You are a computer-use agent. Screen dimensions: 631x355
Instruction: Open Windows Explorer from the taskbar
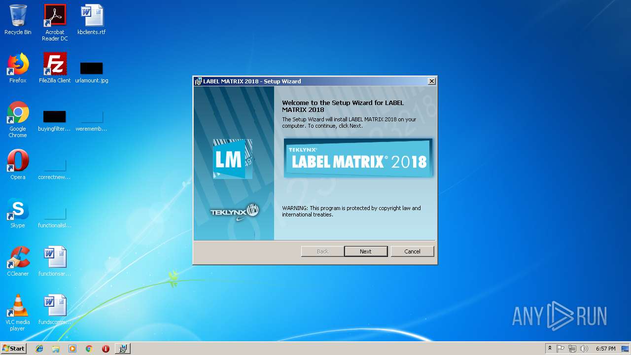(x=56, y=349)
